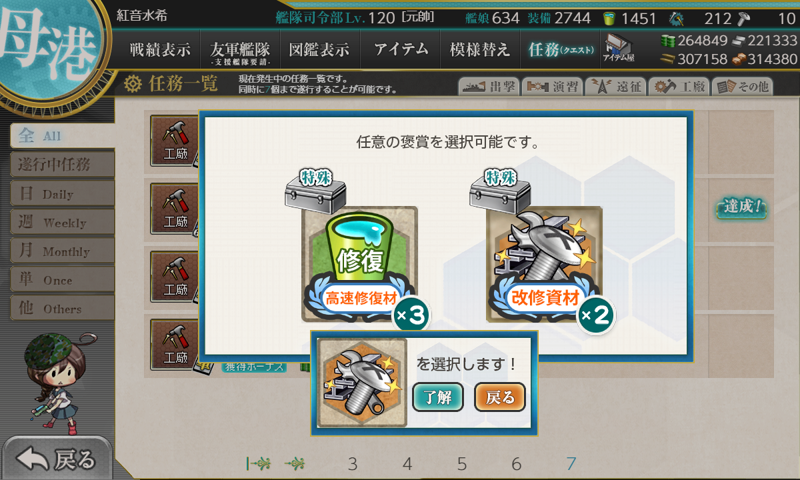Click the selected screw preview icon
This screenshot has width=800, height=480.
click(362, 383)
